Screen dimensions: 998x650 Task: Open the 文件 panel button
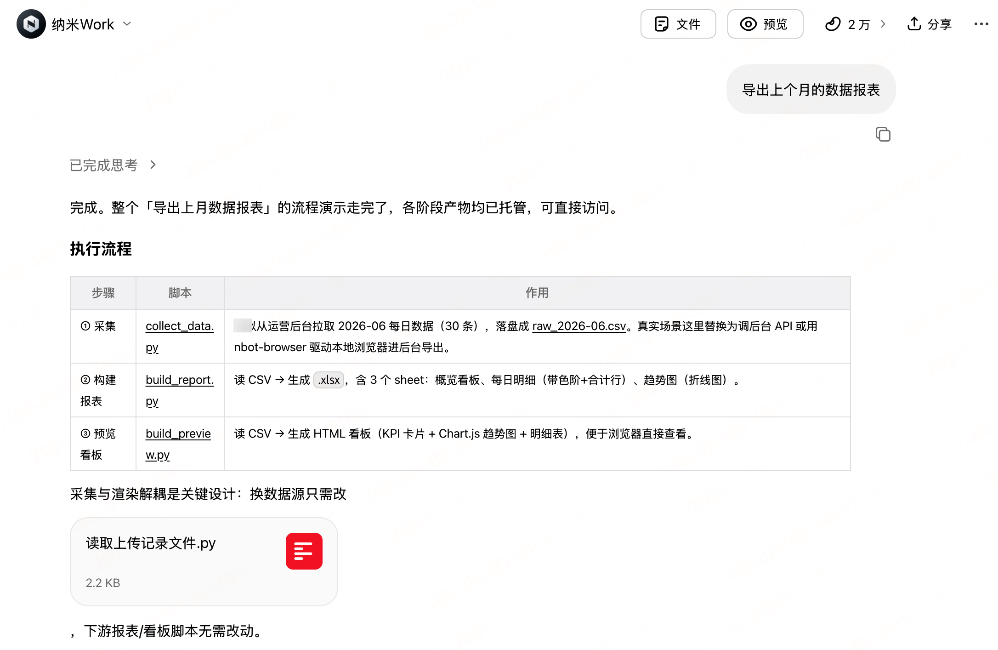(x=678, y=24)
